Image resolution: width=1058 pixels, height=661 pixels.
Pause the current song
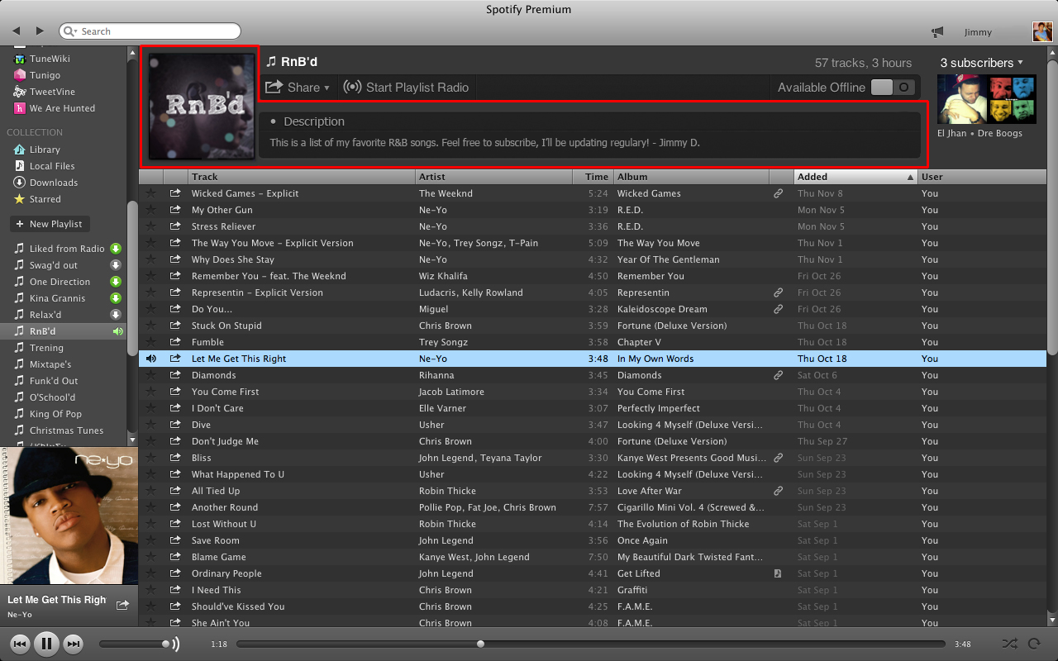point(46,644)
